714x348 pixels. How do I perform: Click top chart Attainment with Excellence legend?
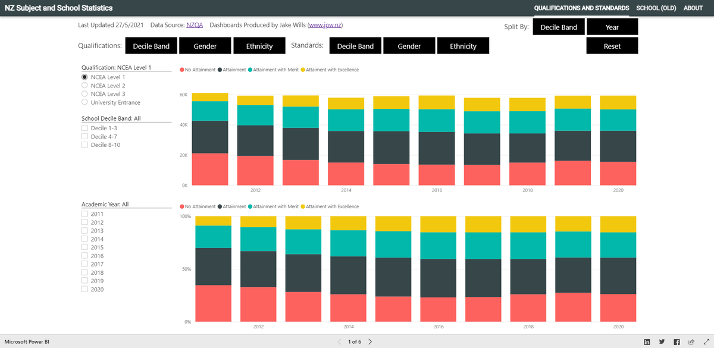(330, 70)
